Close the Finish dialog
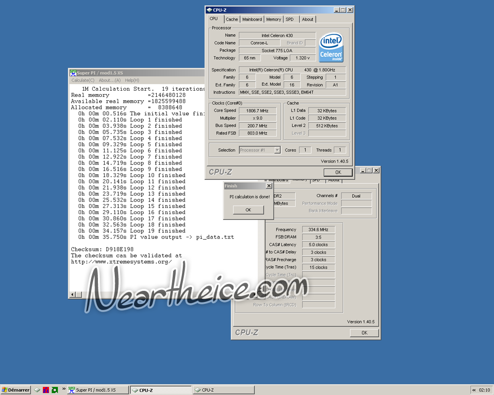 [269, 186]
